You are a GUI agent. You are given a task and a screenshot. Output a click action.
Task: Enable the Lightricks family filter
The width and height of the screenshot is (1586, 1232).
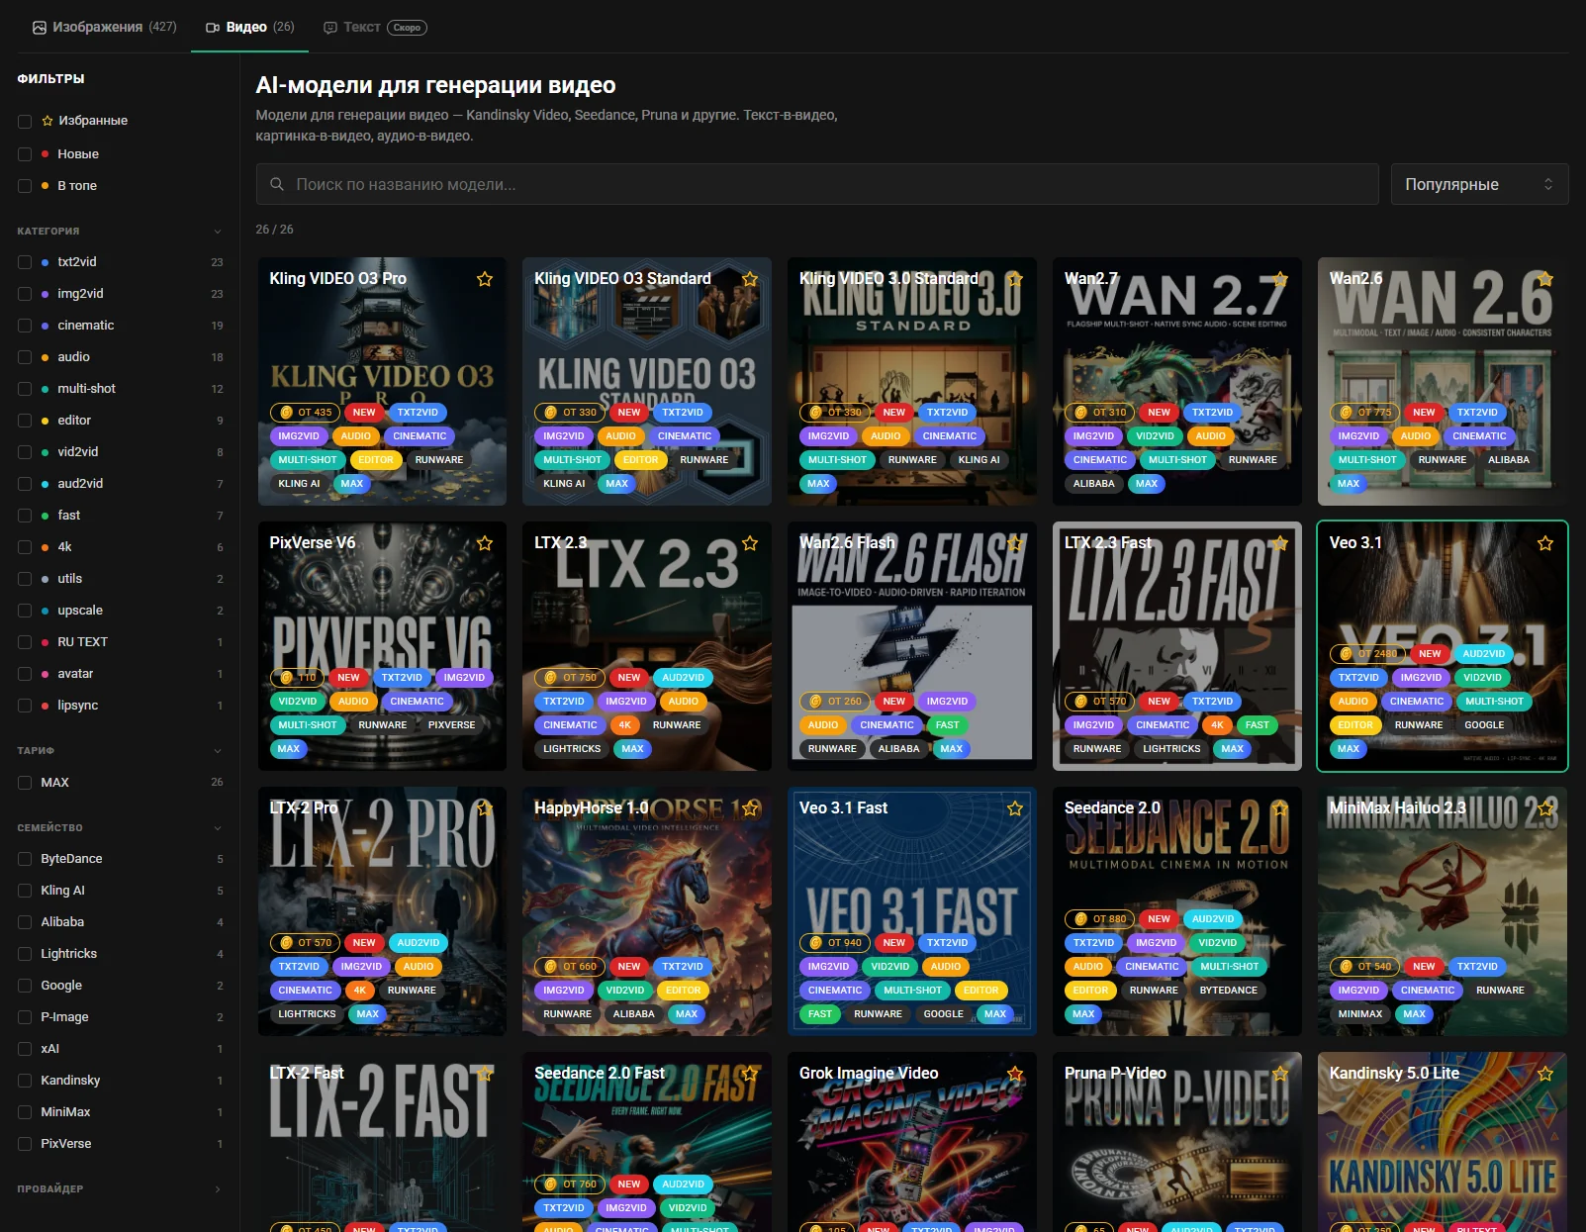tap(25, 954)
